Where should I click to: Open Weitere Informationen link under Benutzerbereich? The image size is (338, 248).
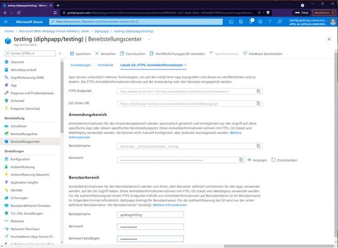(x=170, y=205)
